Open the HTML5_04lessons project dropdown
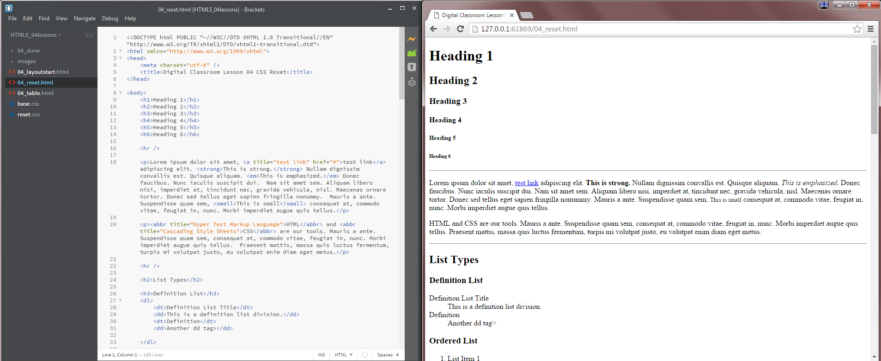881x361 pixels. click(36, 35)
